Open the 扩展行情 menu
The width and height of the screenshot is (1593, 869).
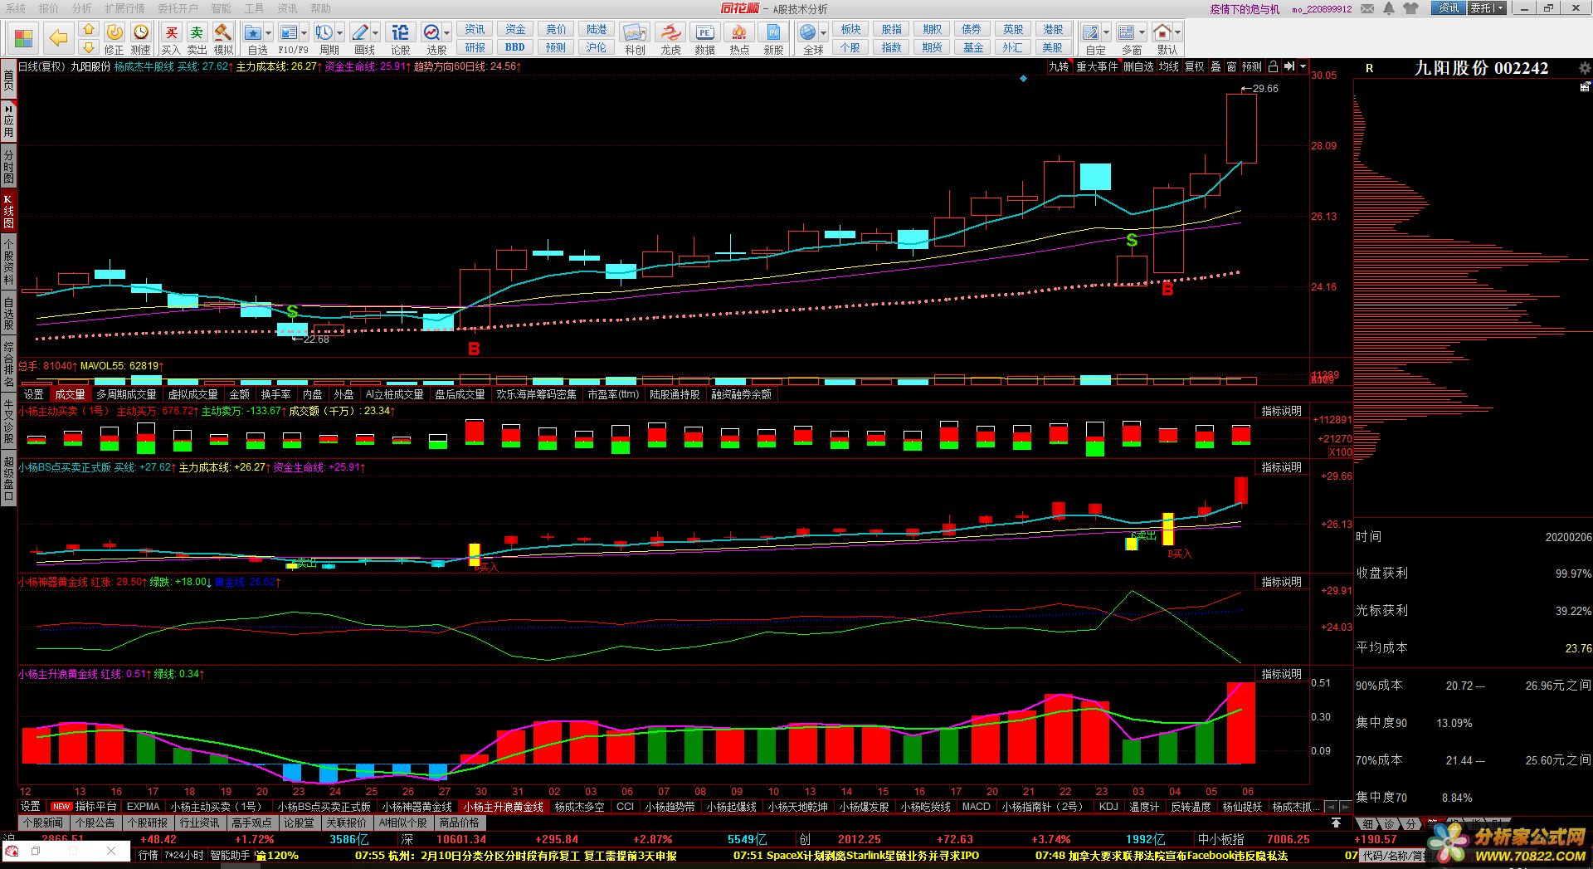coord(124,8)
